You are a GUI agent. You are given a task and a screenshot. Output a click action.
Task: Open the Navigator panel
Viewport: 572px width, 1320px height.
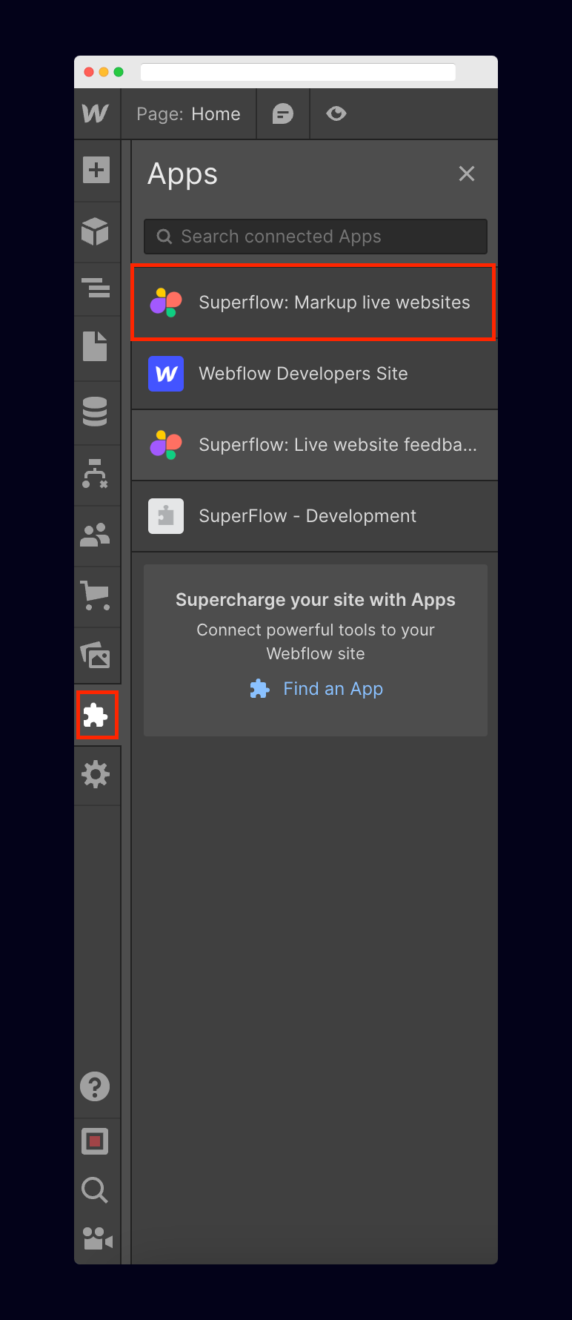point(96,288)
